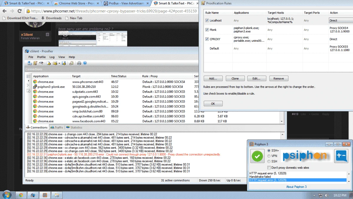Open the Log menu in Proxifier

pyautogui.click(x=52, y=57)
